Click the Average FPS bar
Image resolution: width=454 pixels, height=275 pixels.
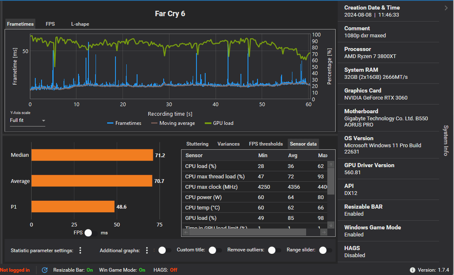[92, 181]
